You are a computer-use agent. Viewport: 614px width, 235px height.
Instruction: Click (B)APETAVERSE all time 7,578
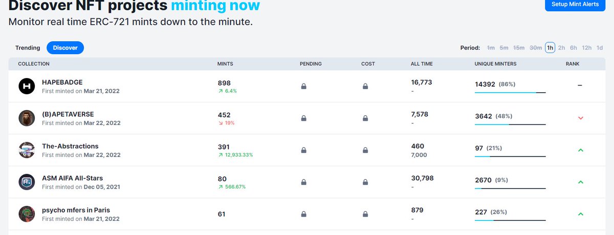click(x=420, y=114)
